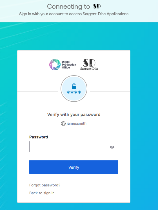
Task: Click the Sargent-Disc Applications subtitle line
Action: pos(74,14)
